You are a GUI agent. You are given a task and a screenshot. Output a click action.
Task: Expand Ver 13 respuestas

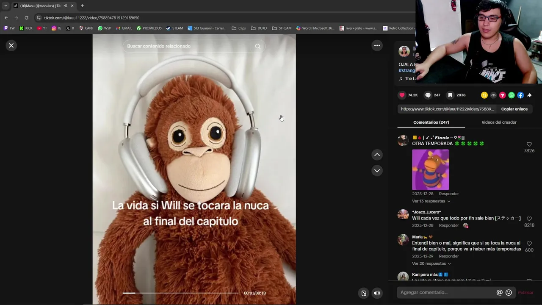tap(431, 201)
